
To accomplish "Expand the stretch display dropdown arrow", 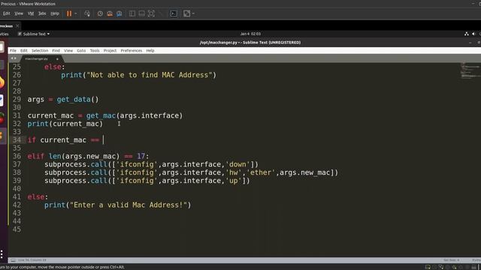I will coord(193,13).
